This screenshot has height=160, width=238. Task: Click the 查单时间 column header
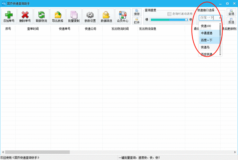(x=33, y=29)
